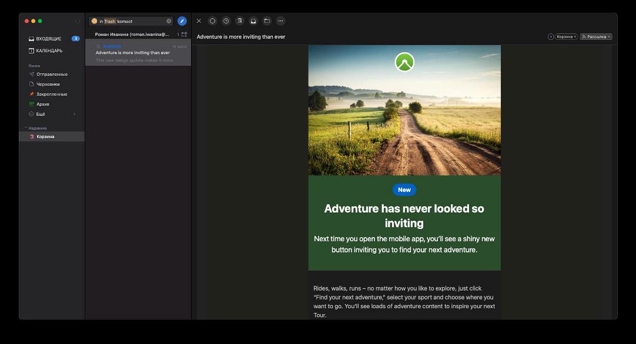Click the 'Next time you open the mobile app' paragraph

point(404,244)
